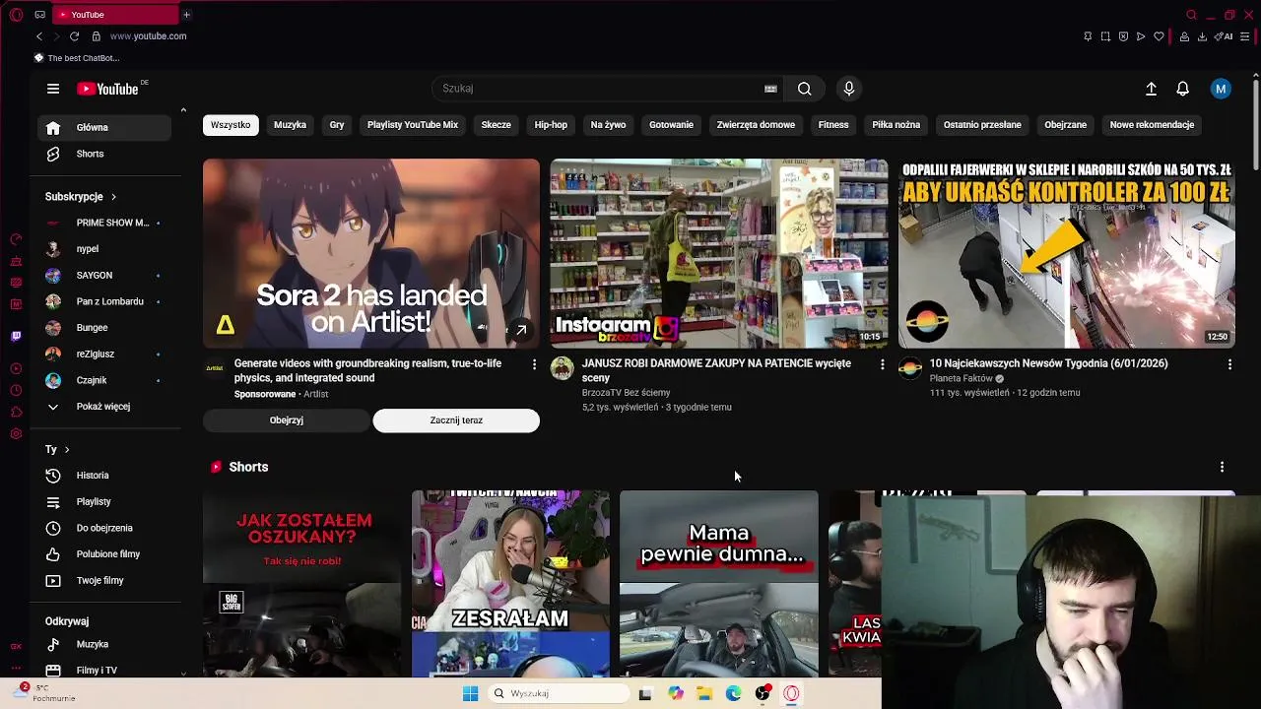Open Historia in the sidebar
Viewport: 1261px width, 709px height.
tap(104, 476)
